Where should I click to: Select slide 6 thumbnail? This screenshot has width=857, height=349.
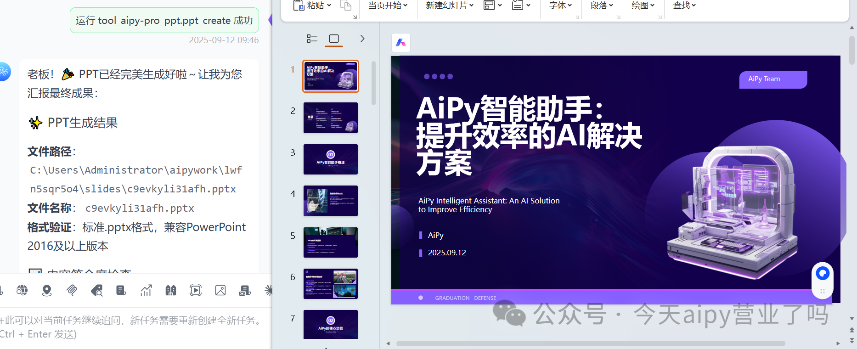click(x=331, y=284)
